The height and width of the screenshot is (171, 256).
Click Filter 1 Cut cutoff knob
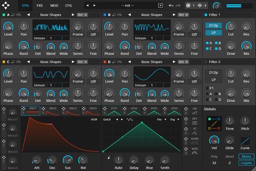point(231,27)
